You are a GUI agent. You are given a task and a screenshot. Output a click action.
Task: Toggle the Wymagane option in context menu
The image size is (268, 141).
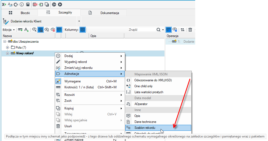click(90, 81)
